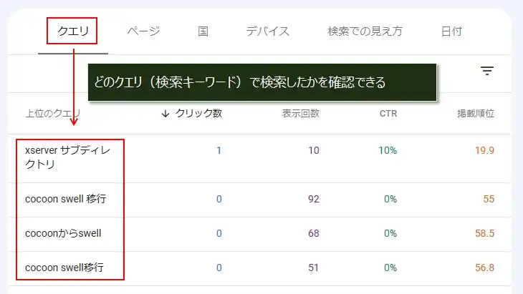Click the 92 impressions value

314,199
